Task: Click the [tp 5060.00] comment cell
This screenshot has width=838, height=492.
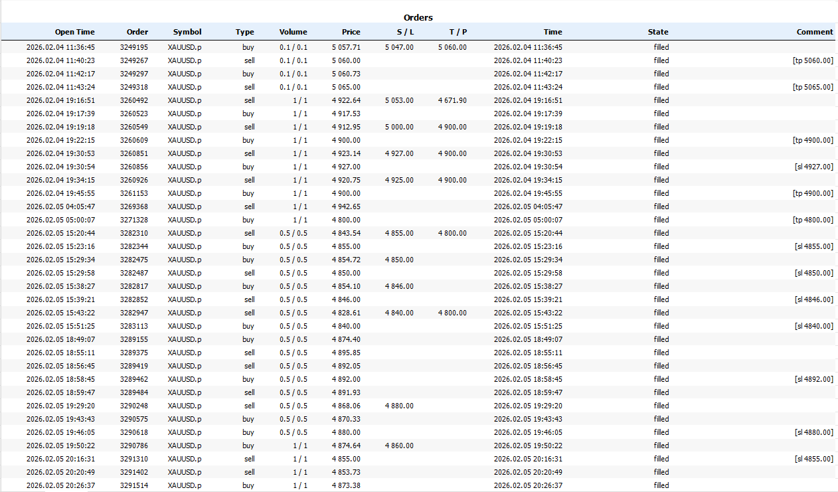Action: tap(813, 60)
